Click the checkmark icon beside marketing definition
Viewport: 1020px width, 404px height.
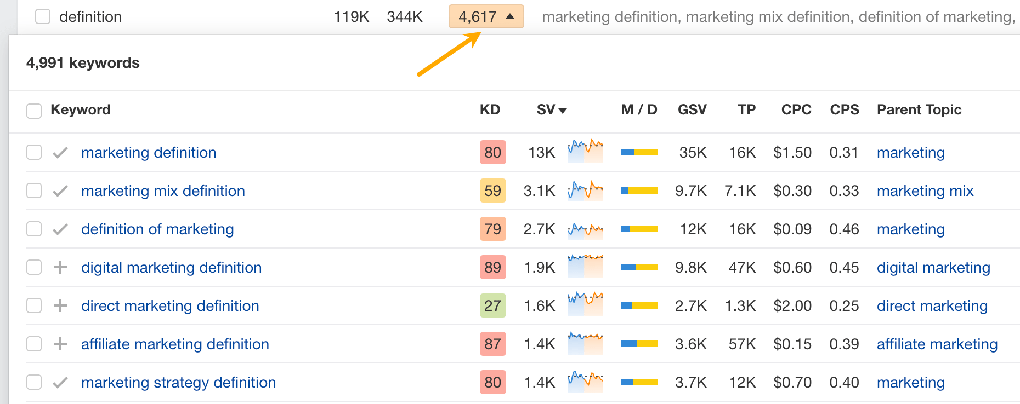pyautogui.click(x=60, y=152)
